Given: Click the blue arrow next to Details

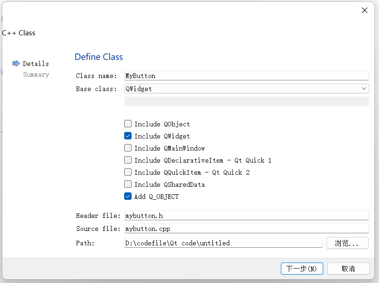Looking at the screenshot, I should click(x=16, y=64).
